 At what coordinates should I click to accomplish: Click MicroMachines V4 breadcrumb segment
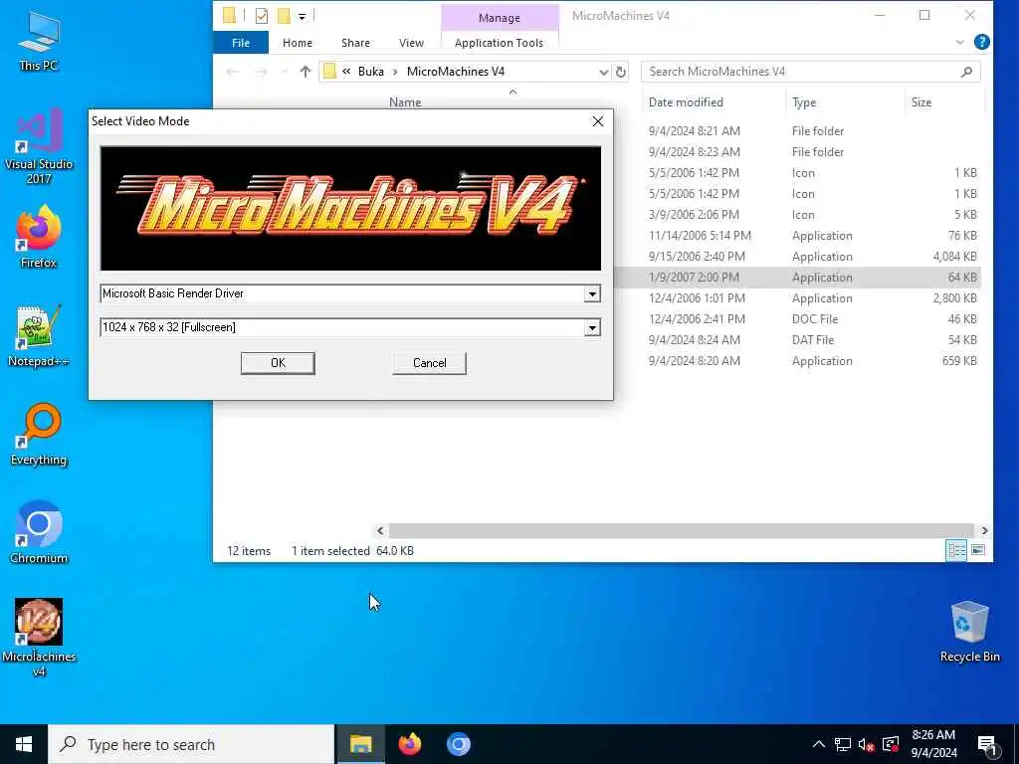[x=455, y=72]
